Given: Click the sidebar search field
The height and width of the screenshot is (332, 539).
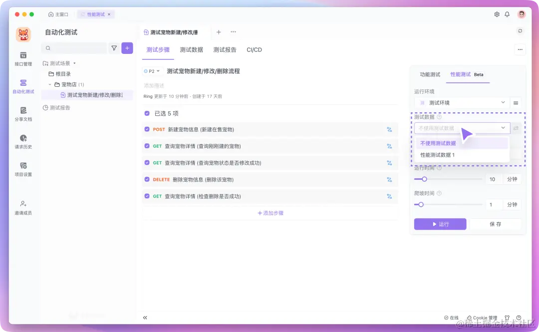Looking at the screenshot, I should 74,48.
